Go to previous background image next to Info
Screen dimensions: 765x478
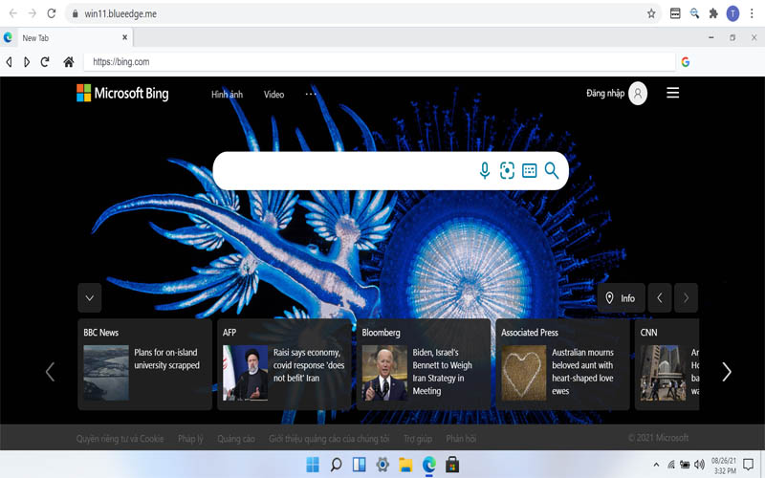click(x=660, y=297)
